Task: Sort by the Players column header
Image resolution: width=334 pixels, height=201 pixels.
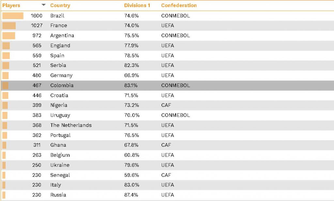Action: 11,6
